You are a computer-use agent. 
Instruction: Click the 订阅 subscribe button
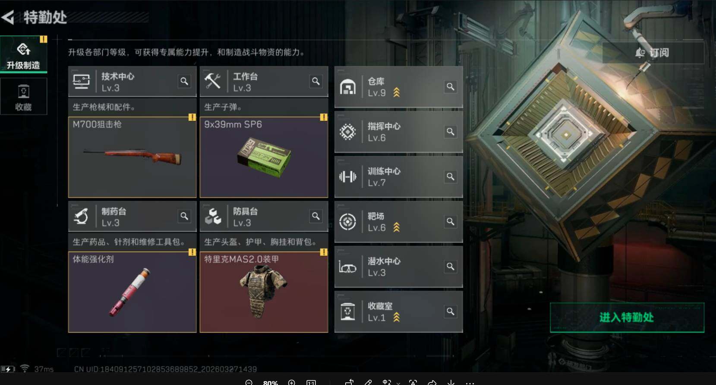coord(653,53)
